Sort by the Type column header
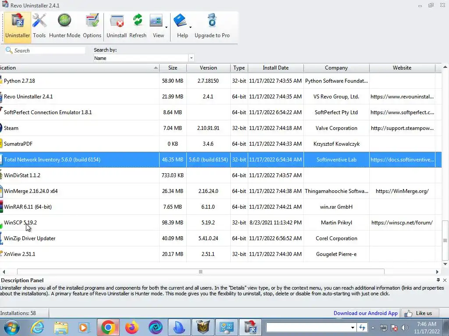The image size is (449, 336). coord(239,68)
